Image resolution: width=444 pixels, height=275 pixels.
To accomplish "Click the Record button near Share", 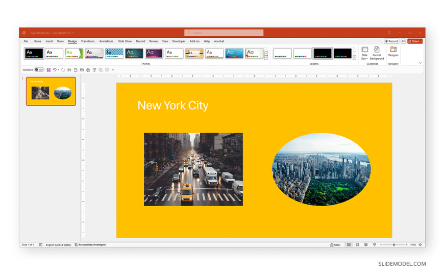I will pyautogui.click(x=391, y=41).
